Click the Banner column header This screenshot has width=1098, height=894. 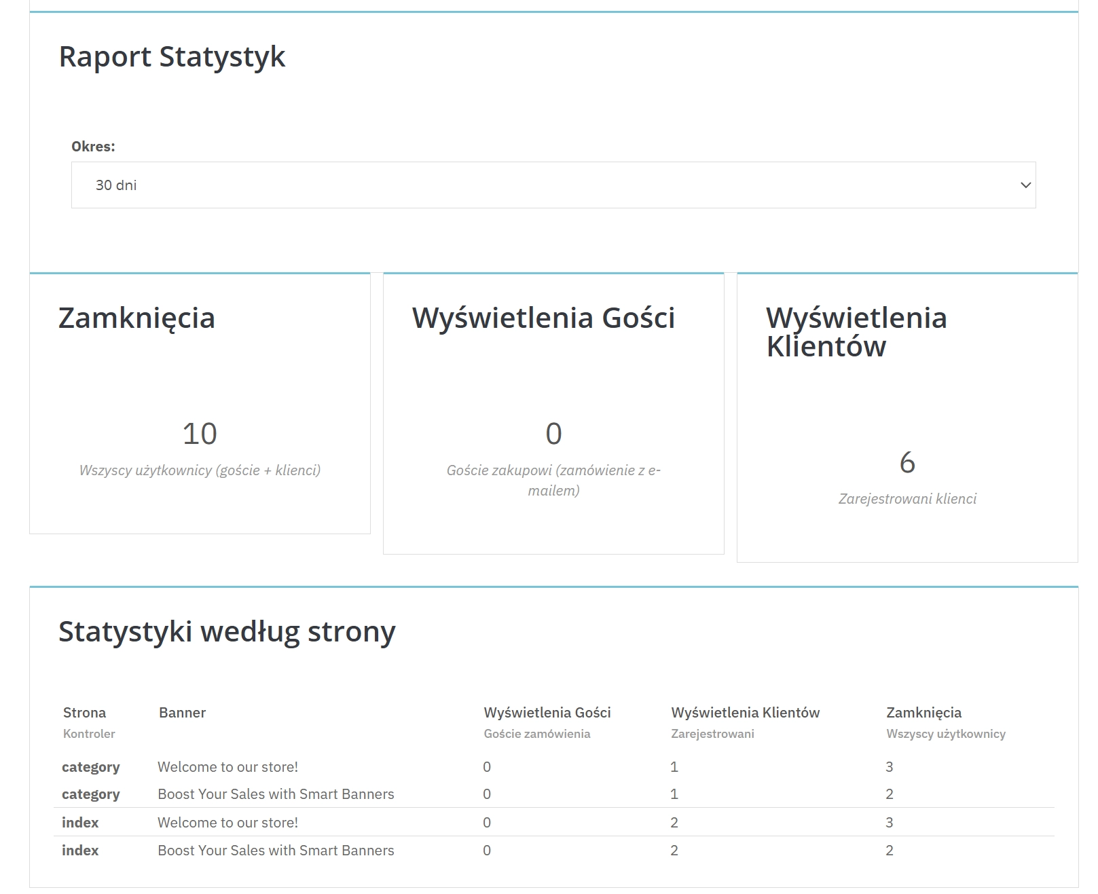pyautogui.click(x=181, y=713)
